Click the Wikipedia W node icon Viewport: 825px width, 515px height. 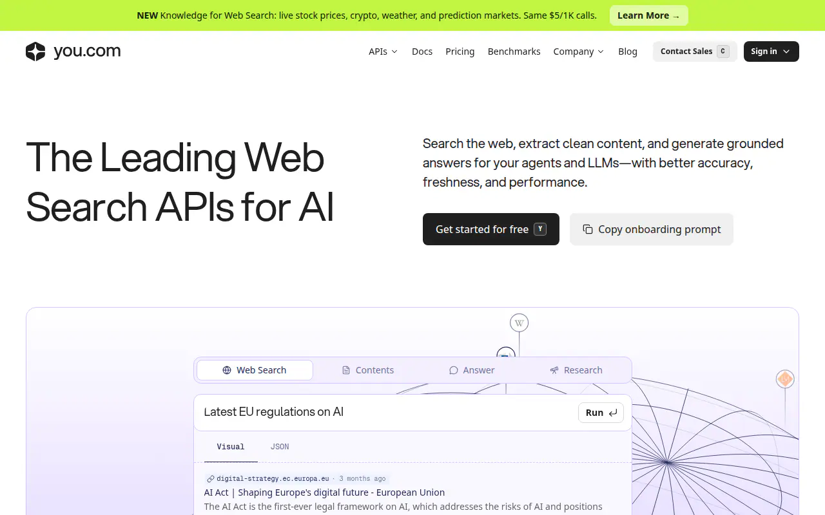pyautogui.click(x=519, y=323)
